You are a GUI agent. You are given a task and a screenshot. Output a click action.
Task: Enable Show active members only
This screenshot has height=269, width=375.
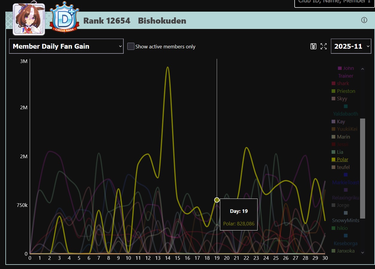click(131, 46)
